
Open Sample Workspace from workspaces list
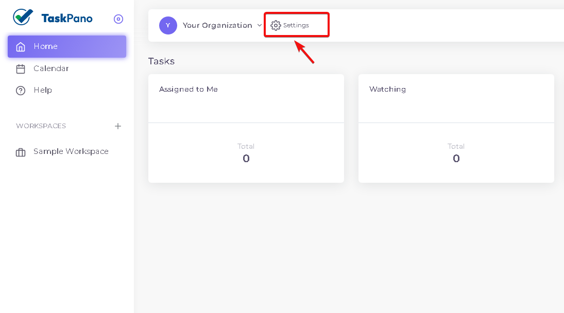71,151
